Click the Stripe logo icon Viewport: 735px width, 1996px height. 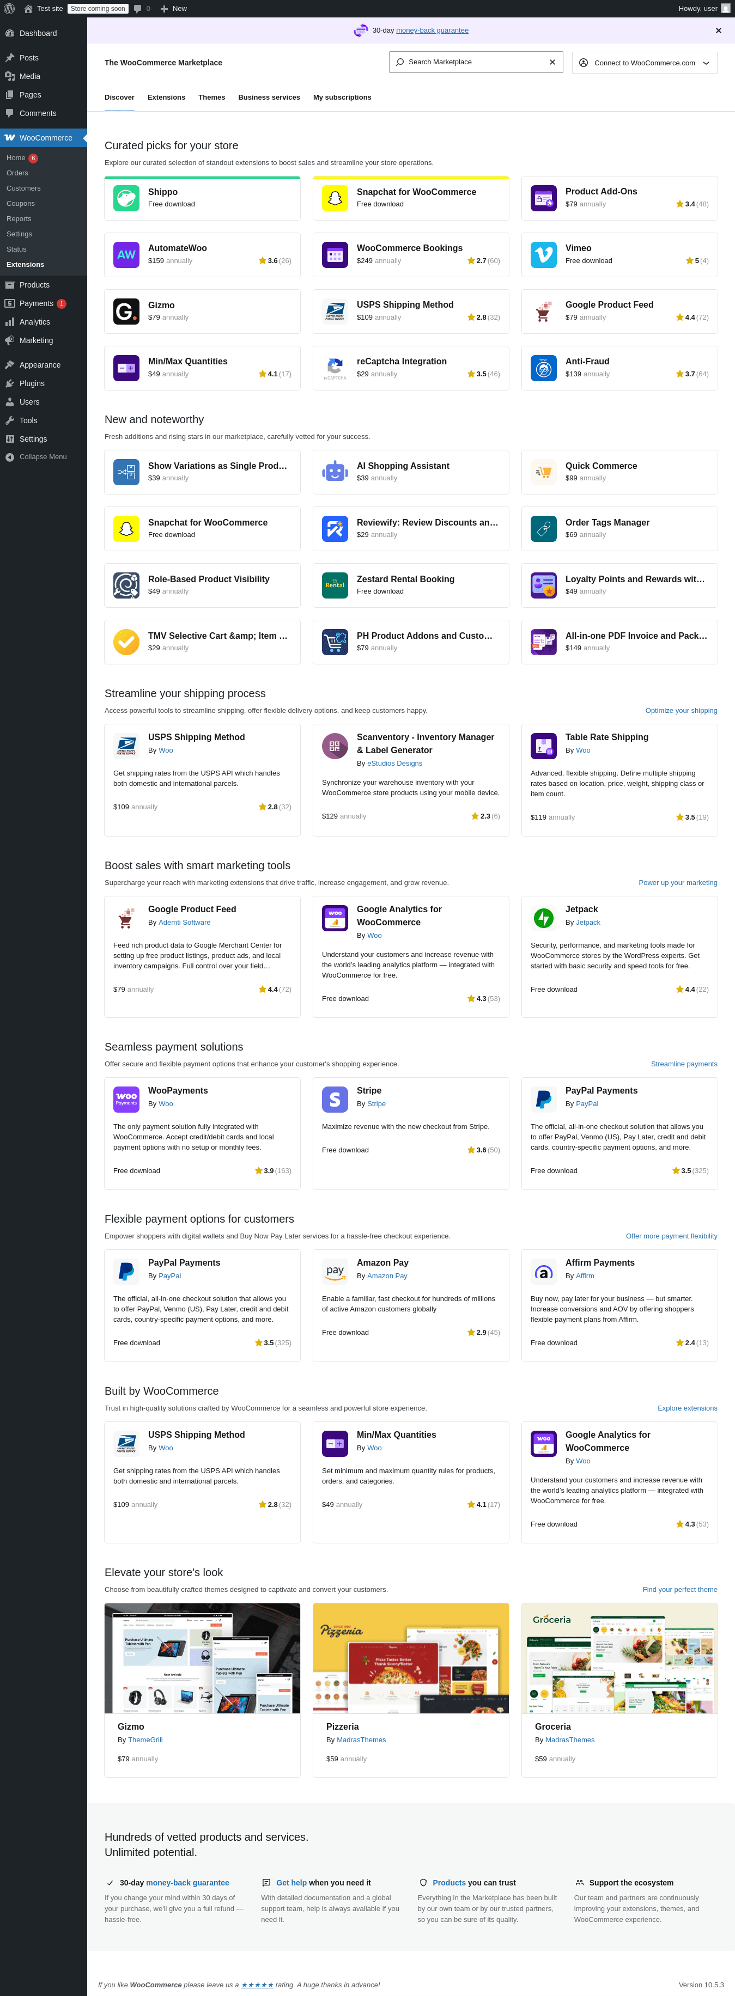point(335,1098)
